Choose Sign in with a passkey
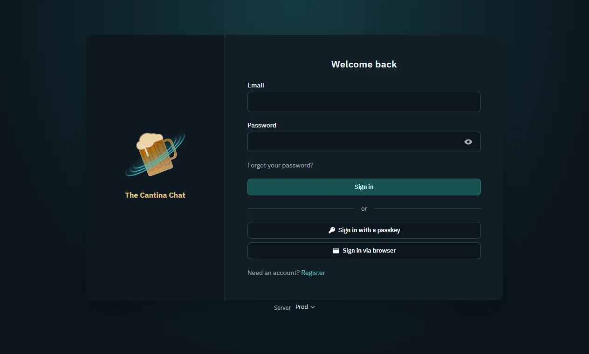Image resolution: width=589 pixels, height=354 pixels. [364, 230]
